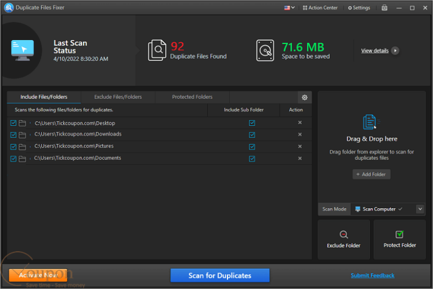This screenshot has height=289, width=433.
Task: Click the duplicate files found icon
Action: pyautogui.click(x=157, y=50)
